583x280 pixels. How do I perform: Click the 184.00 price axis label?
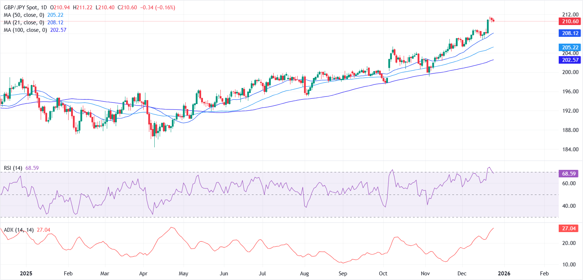(570, 149)
